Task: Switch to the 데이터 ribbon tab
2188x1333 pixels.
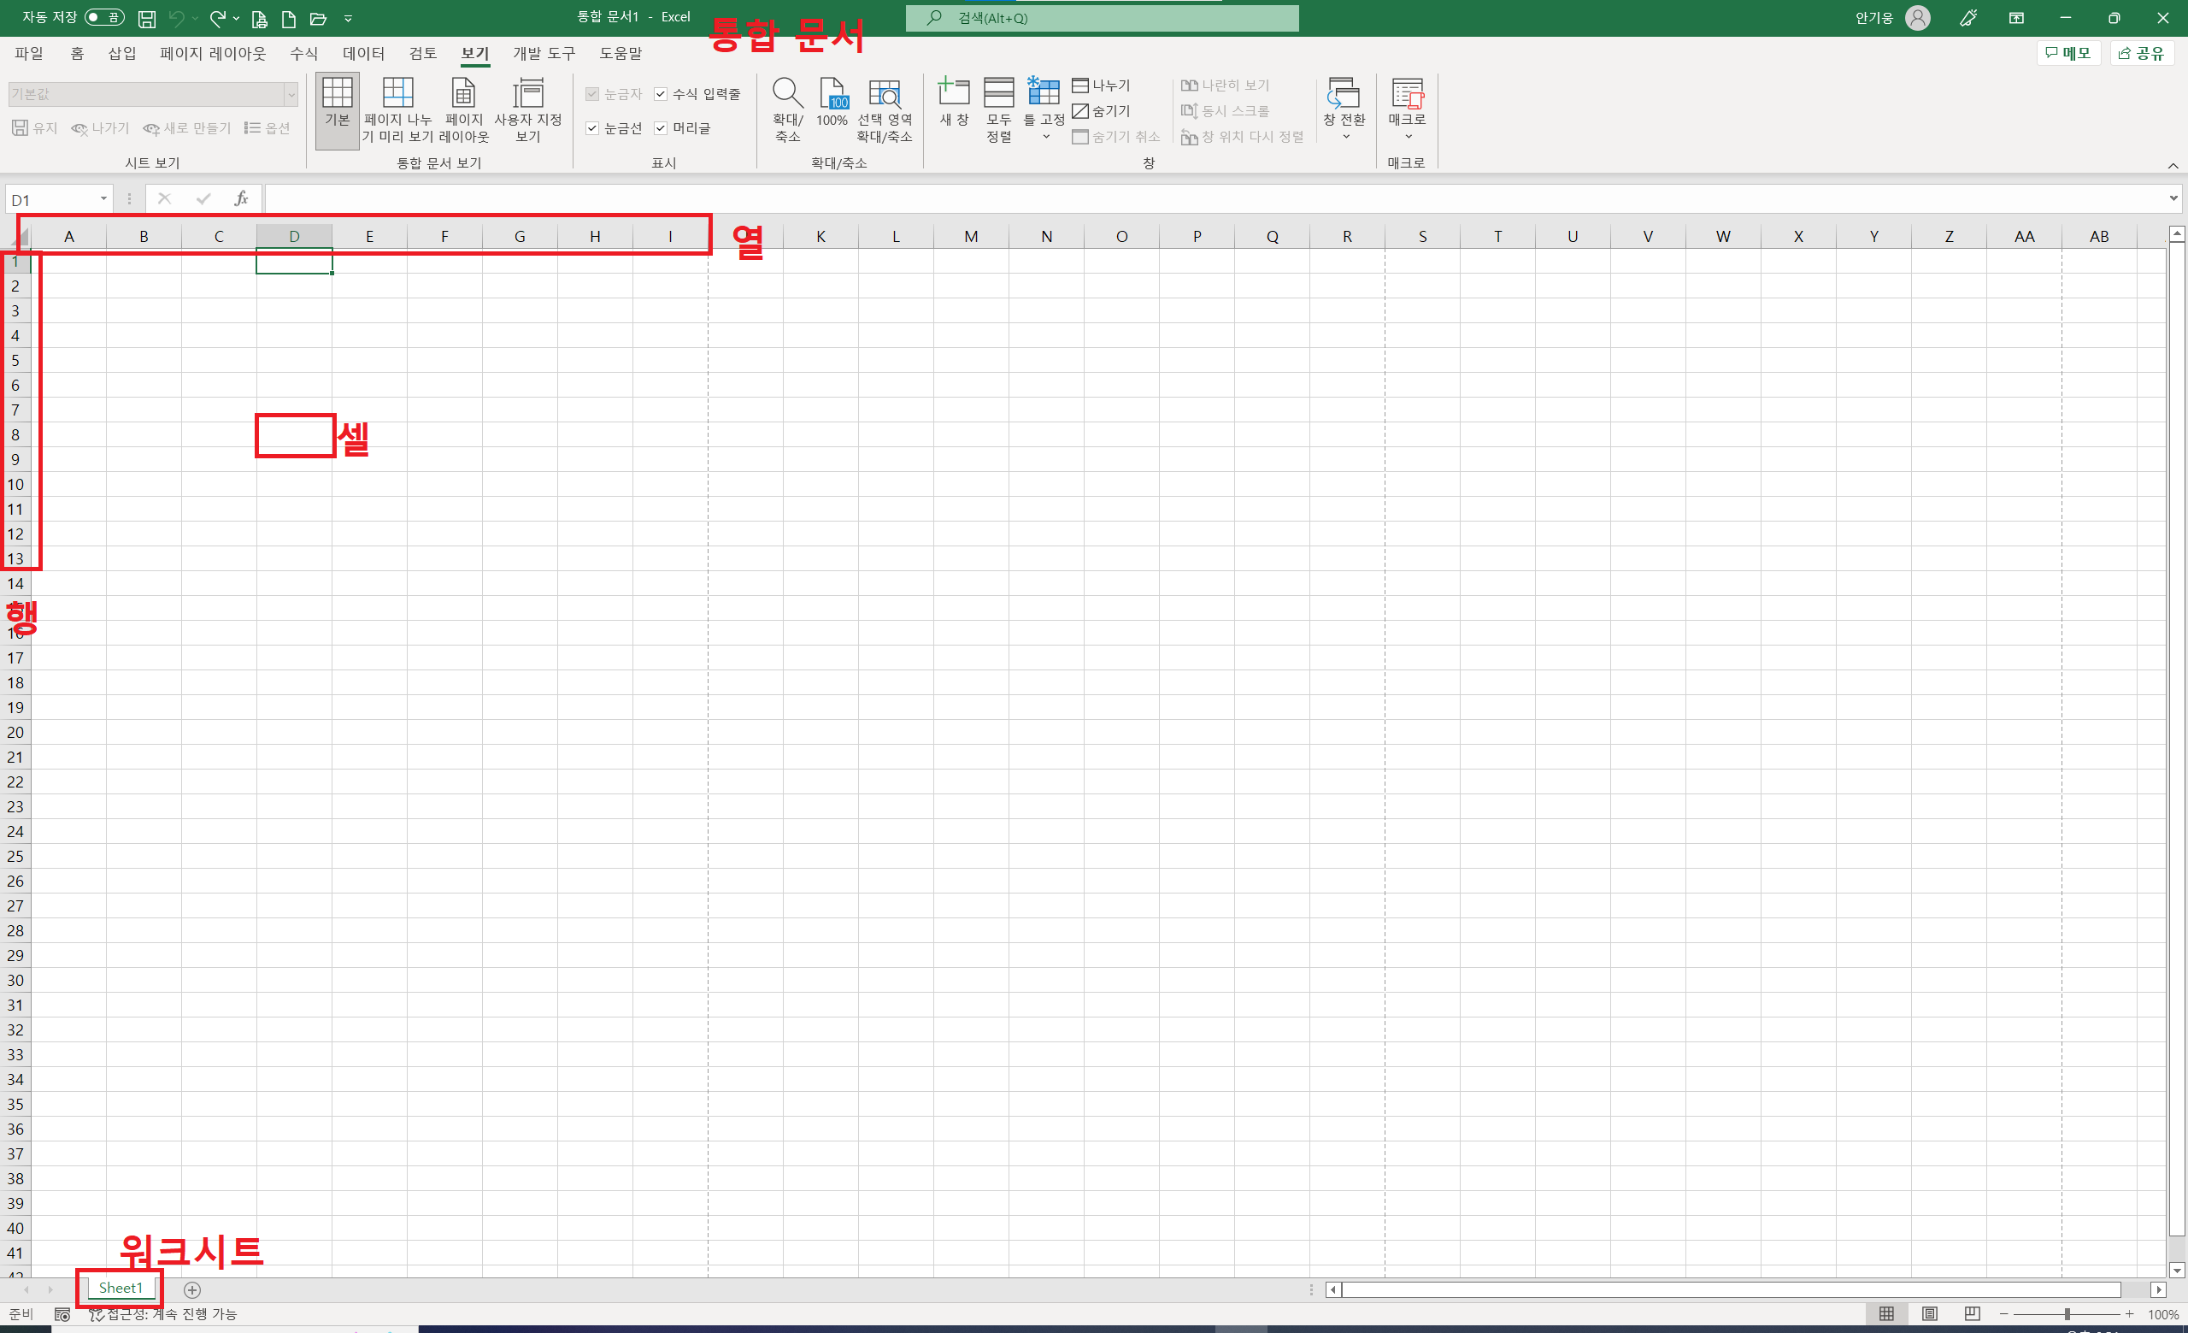Action: pyautogui.click(x=363, y=53)
